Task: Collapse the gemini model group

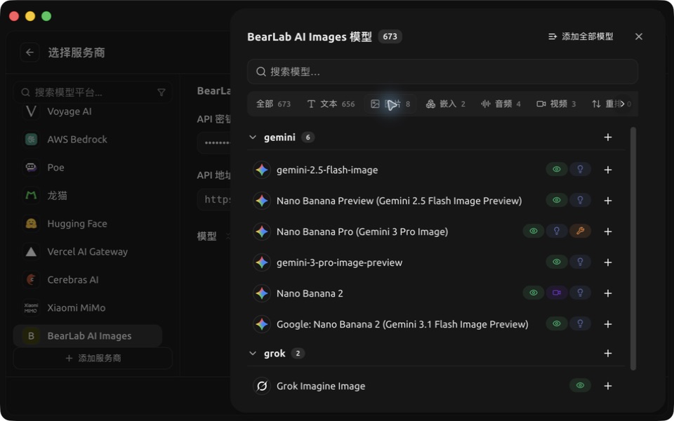Action: click(253, 138)
